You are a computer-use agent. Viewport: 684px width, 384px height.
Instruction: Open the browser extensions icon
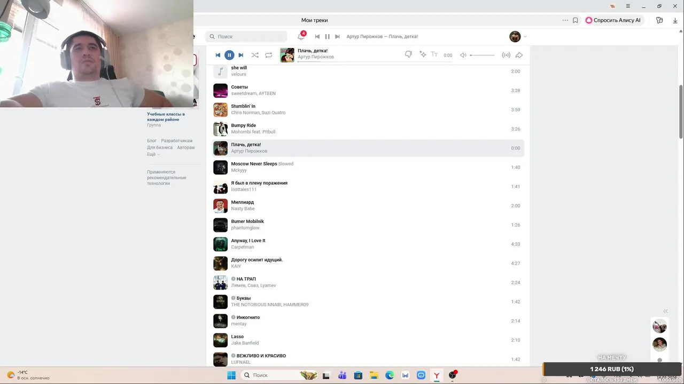[x=659, y=20]
